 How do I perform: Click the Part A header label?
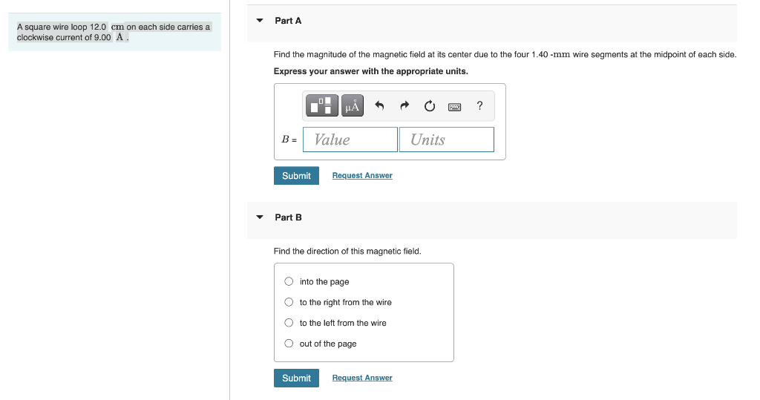tap(288, 20)
